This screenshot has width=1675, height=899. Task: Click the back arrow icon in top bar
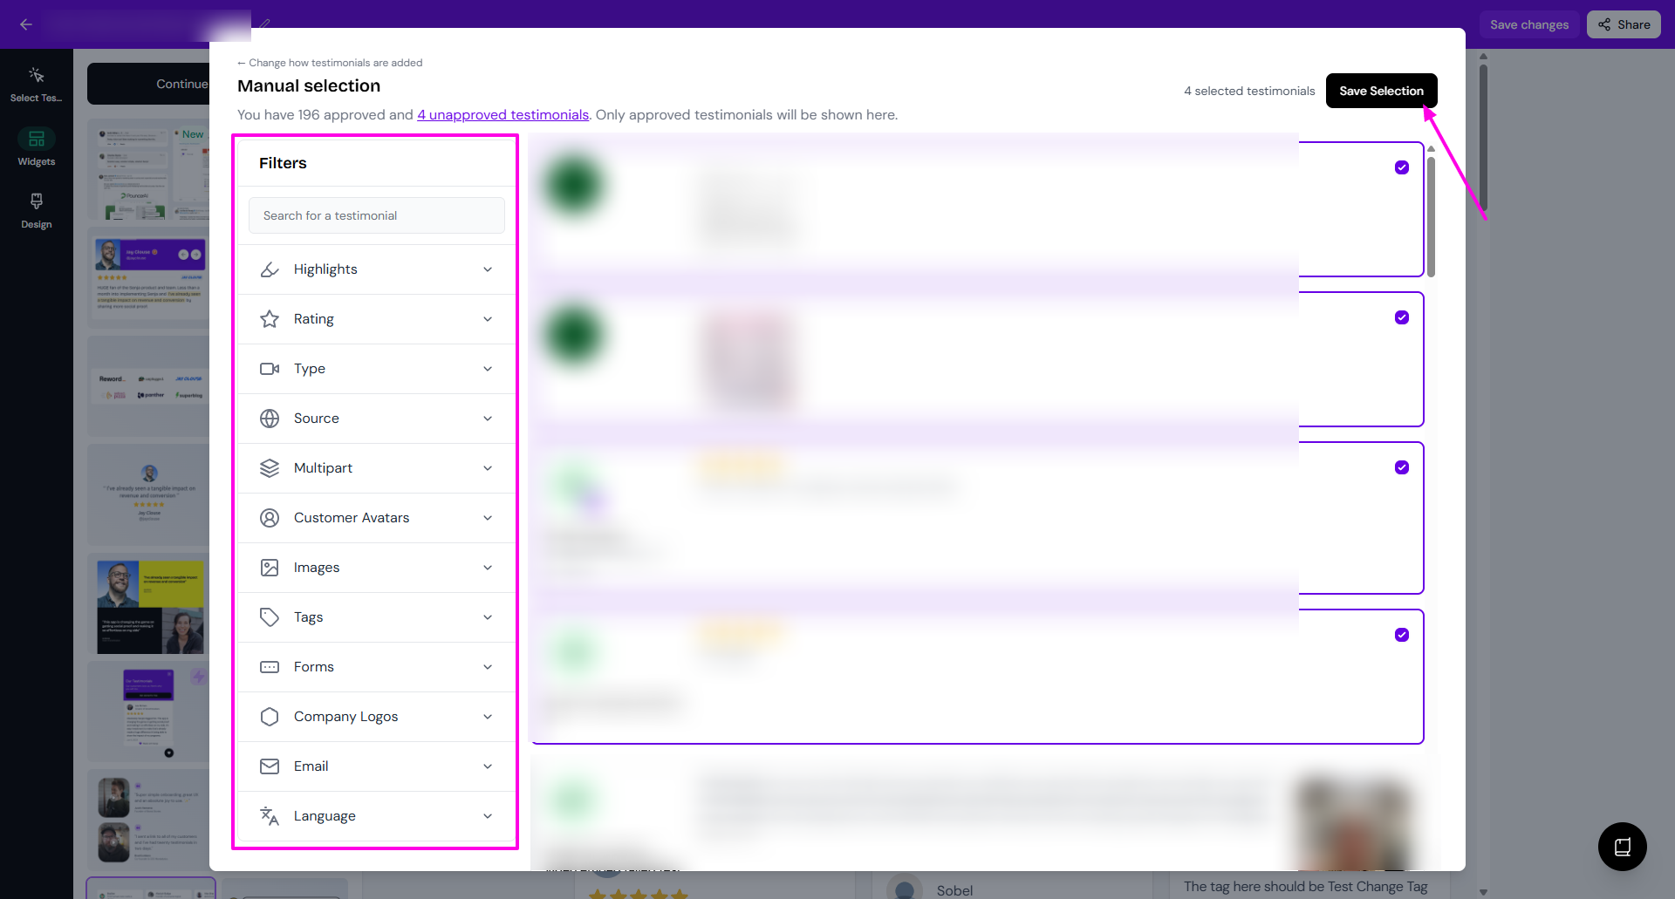(x=26, y=24)
